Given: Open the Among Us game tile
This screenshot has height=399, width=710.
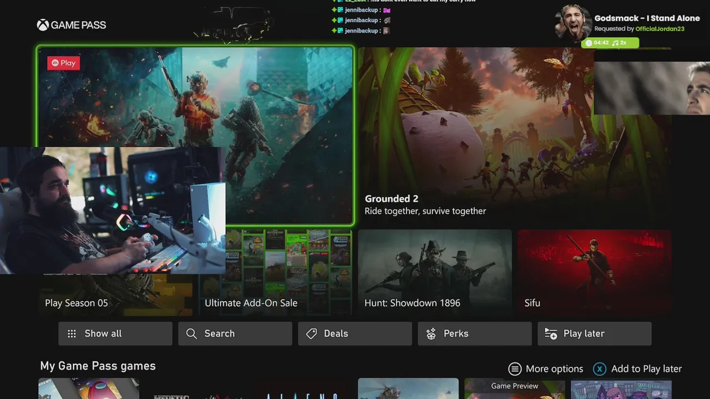Looking at the screenshot, I should point(89,388).
